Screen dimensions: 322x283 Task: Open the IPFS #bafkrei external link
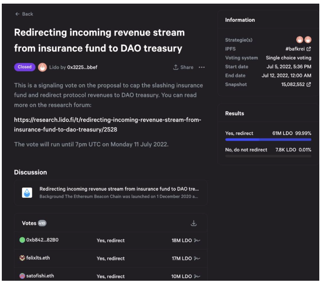pos(298,49)
